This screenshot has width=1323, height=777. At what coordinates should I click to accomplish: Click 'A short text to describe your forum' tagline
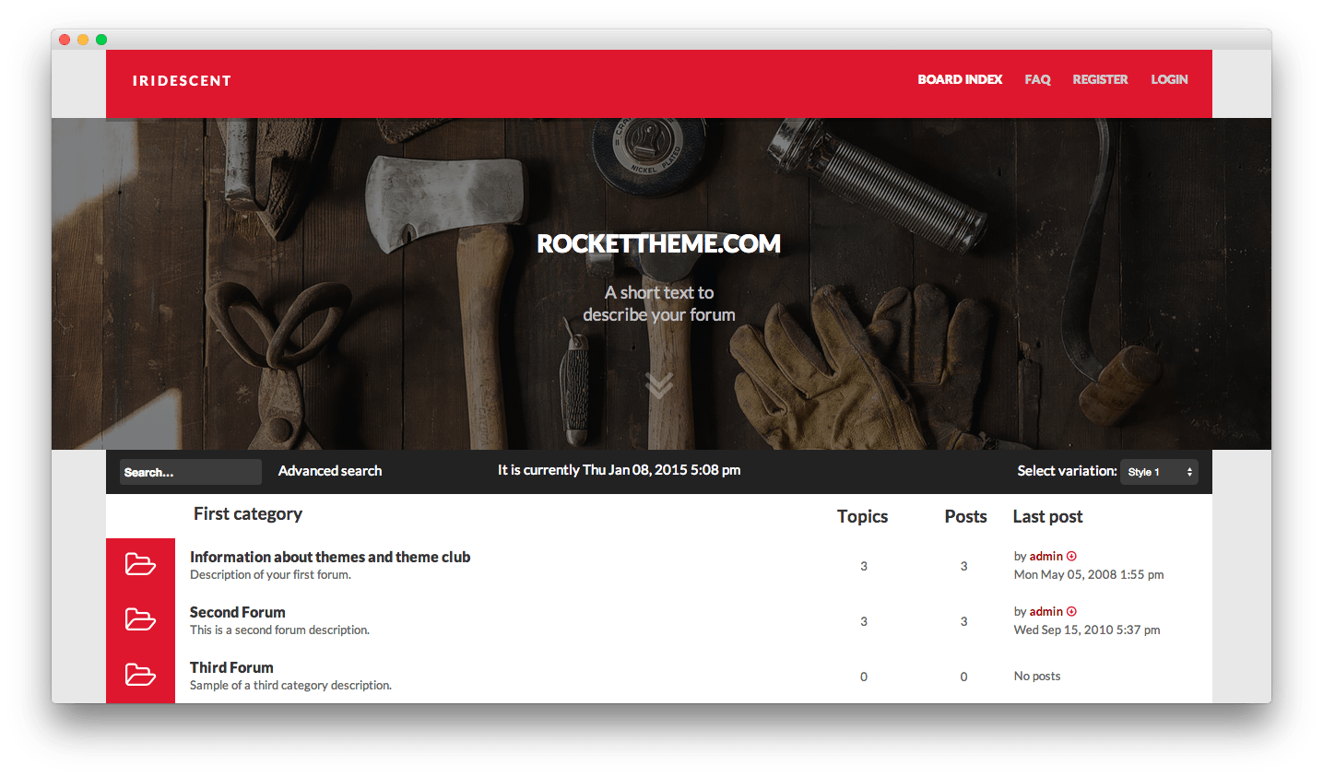[659, 303]
